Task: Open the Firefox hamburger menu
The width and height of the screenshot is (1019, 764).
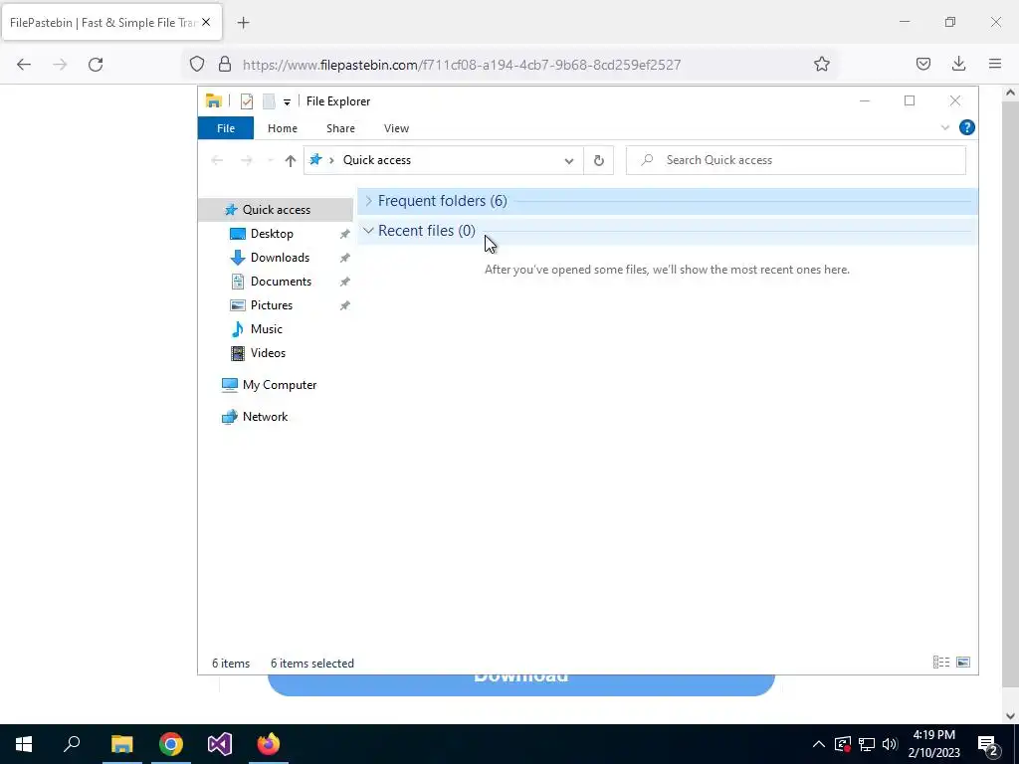Action: coord(995,64)
